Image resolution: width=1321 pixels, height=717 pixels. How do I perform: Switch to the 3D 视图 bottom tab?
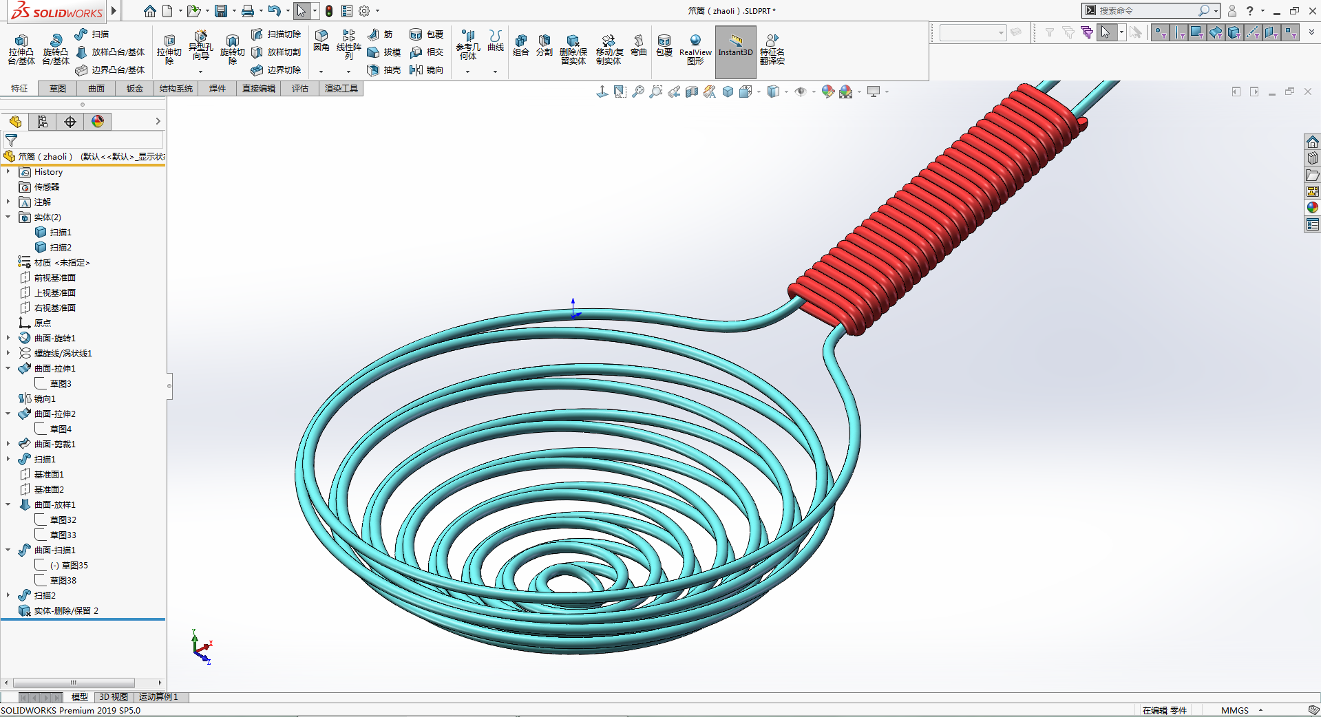tap(114, 697)
